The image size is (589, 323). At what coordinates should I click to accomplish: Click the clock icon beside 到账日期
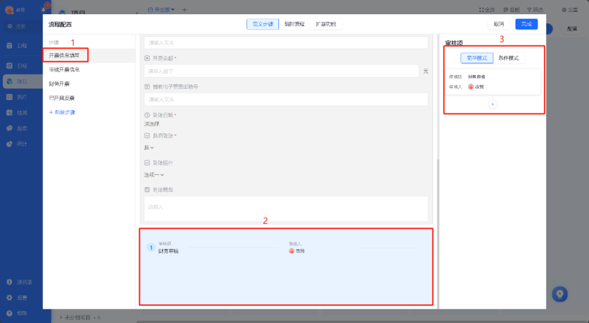point(147,115)
